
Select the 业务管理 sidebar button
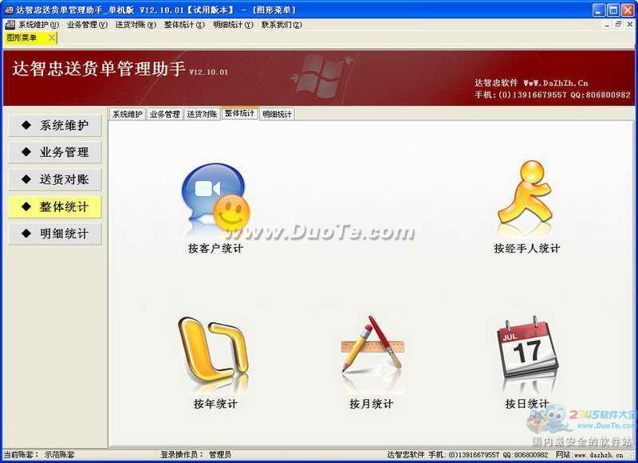tap(54, 152)
